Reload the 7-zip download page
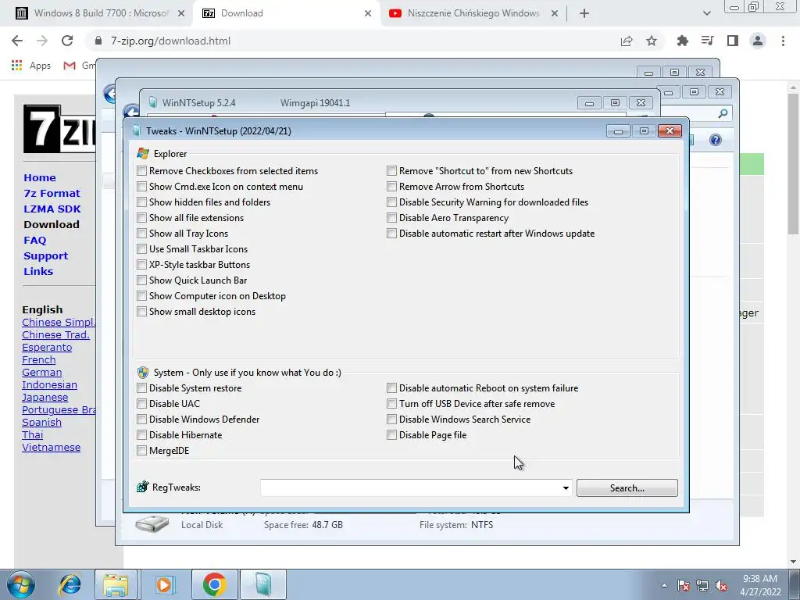Viewport: 800px width, 600px height. point(67,41)
